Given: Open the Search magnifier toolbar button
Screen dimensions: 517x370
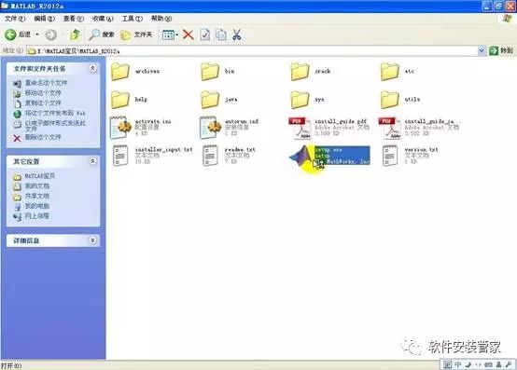Looking at the screenshot, I should coord(101,34).
